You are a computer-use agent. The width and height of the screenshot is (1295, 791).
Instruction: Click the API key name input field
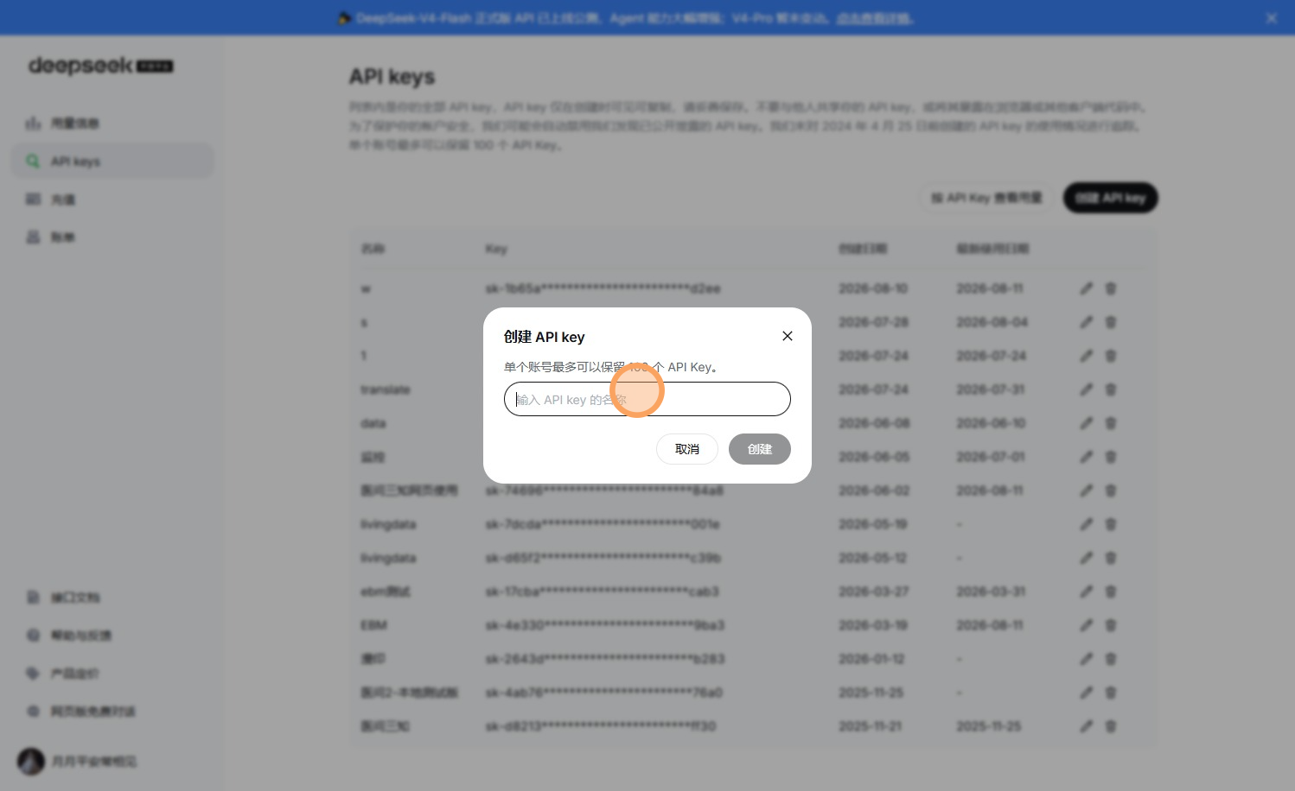[x=647, y=399]
